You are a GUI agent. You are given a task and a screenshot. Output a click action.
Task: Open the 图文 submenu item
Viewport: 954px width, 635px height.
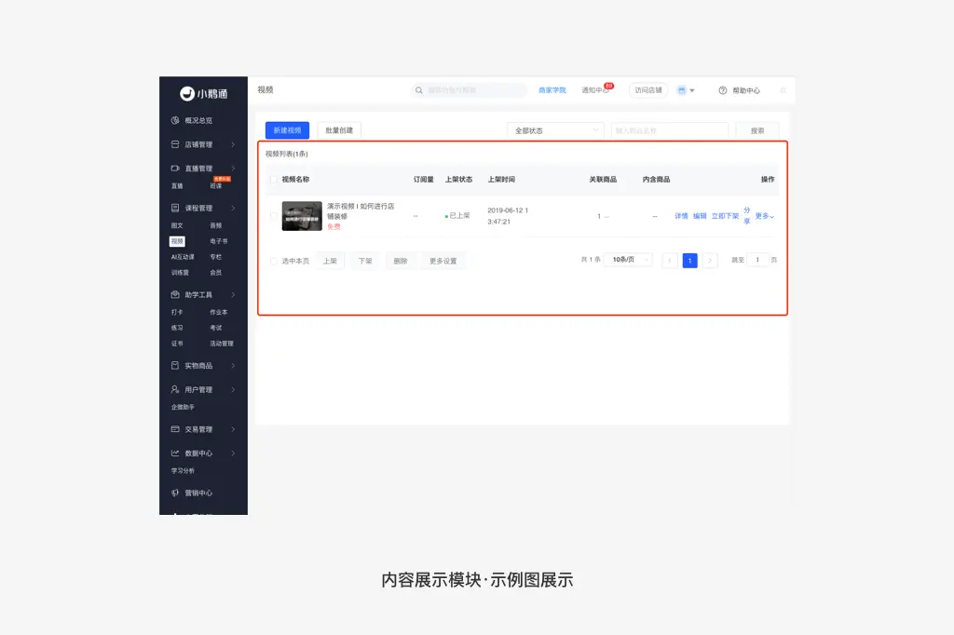[177, 225]
